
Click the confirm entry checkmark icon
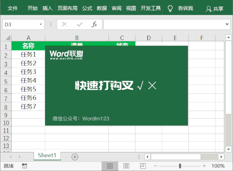[x=79, y=24]
